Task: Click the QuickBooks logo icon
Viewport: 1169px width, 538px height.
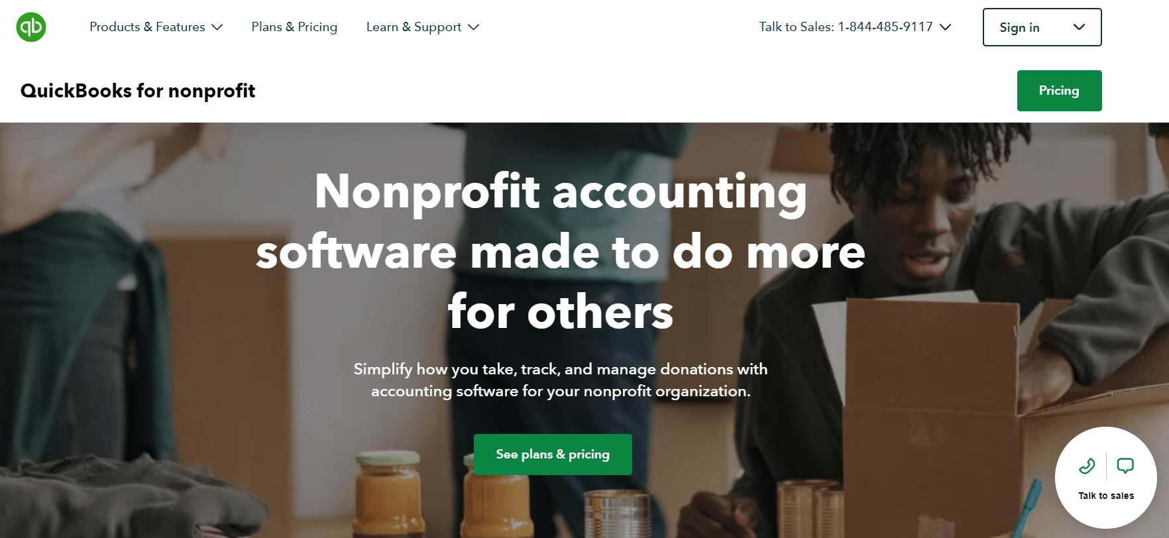Action: coord(31,27)
